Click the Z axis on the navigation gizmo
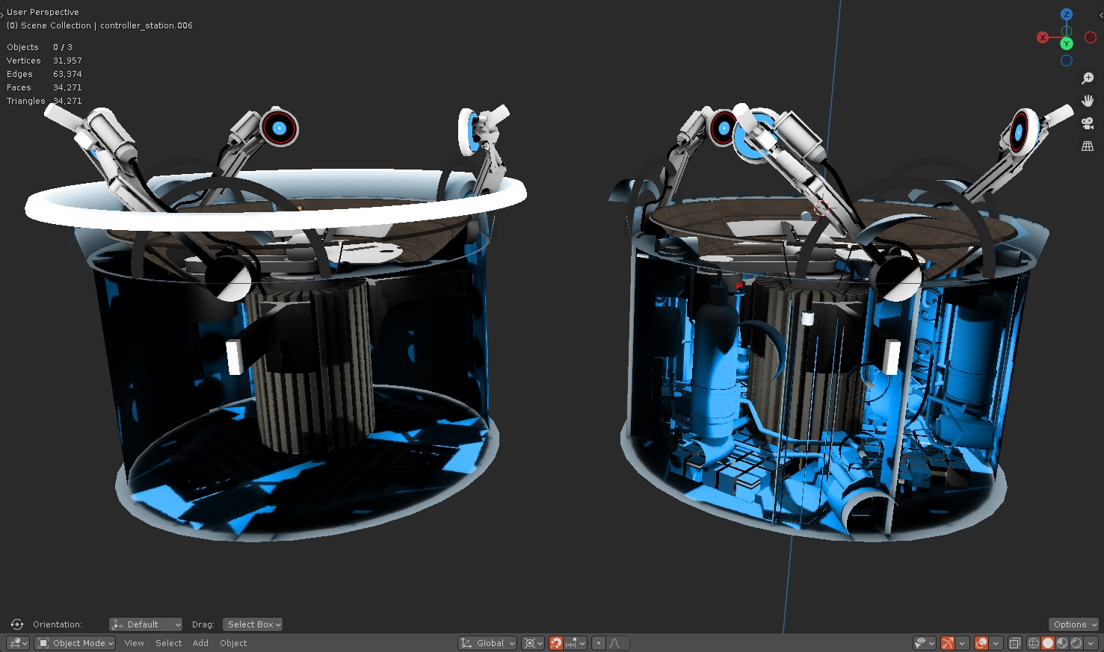This screenshot has height=652, width=1104. (x=1067, y=14)
